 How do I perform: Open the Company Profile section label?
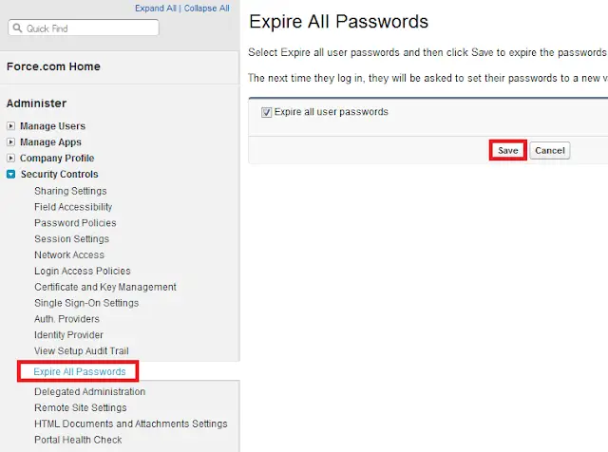57,159
